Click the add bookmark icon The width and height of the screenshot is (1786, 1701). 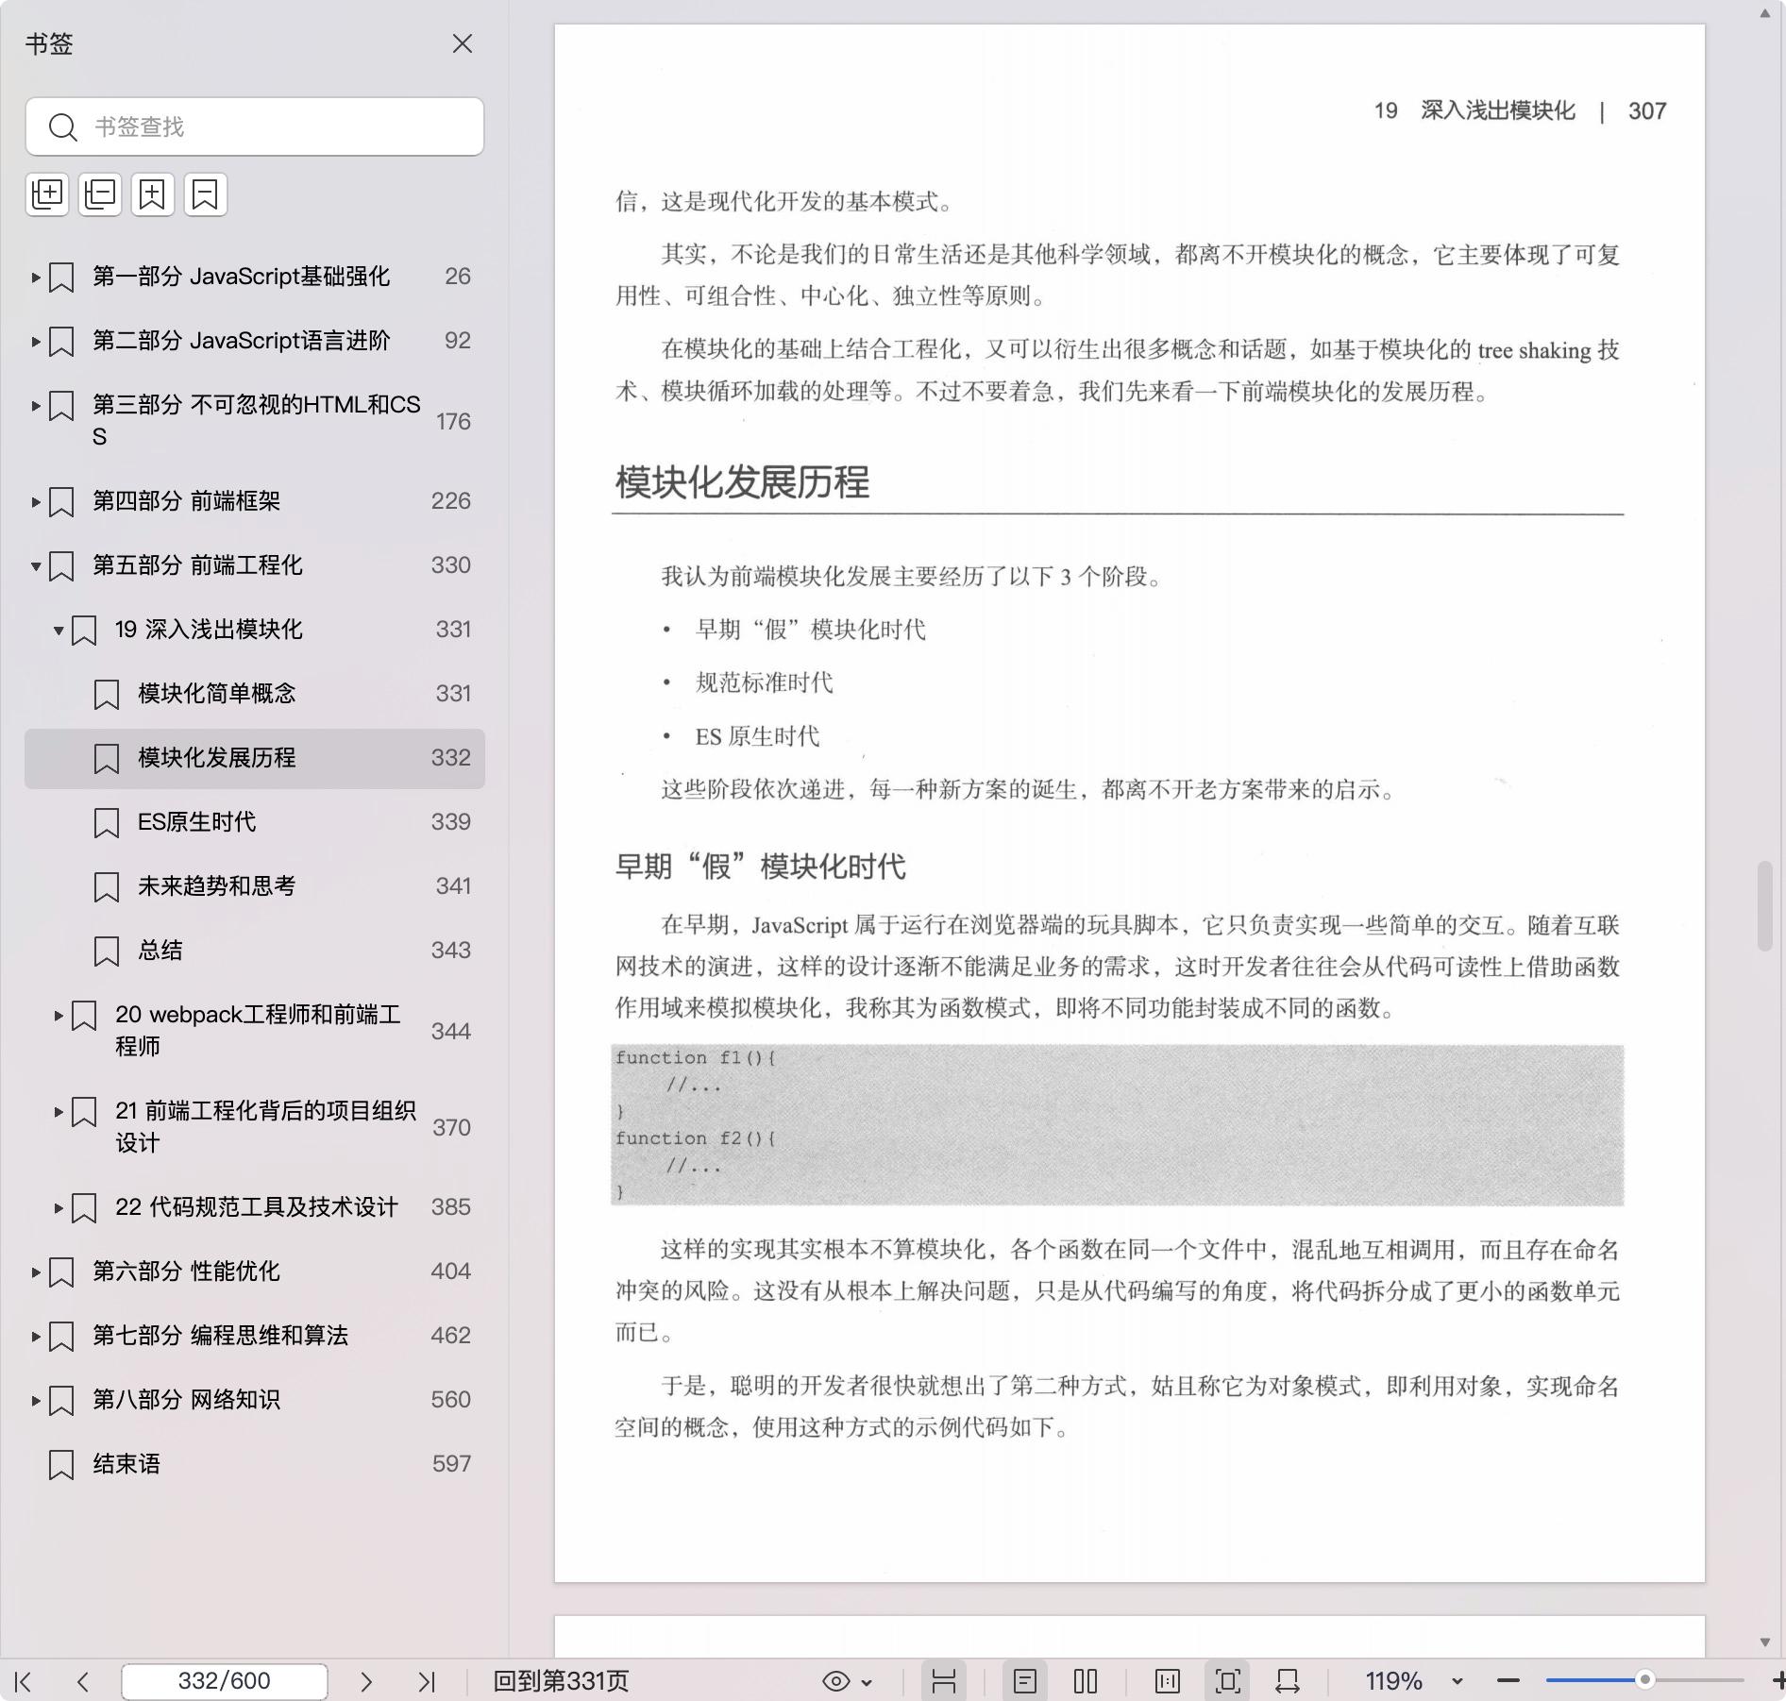[x=153, y=194]
